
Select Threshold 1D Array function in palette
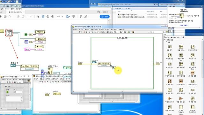169,107
